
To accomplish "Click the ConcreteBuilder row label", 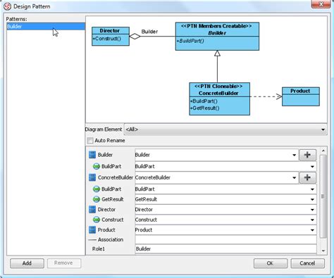I will [116, 177].
